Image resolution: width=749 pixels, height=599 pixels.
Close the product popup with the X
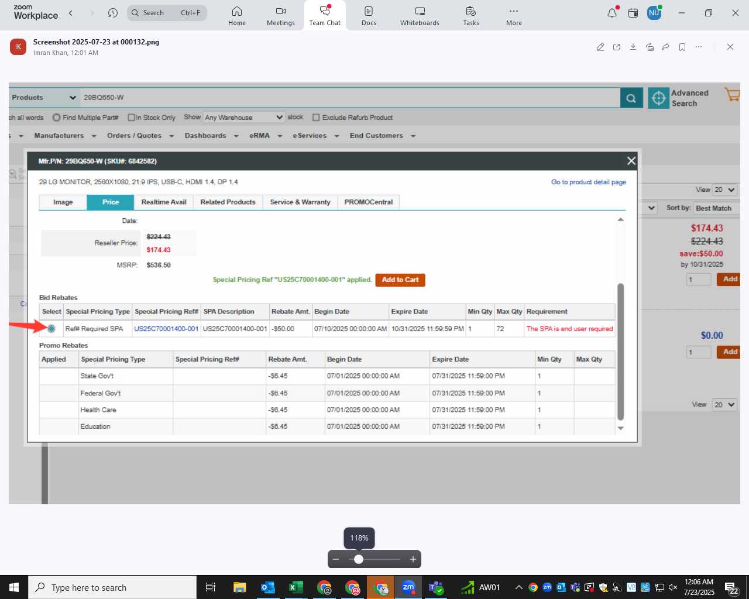tap(631, 161)
